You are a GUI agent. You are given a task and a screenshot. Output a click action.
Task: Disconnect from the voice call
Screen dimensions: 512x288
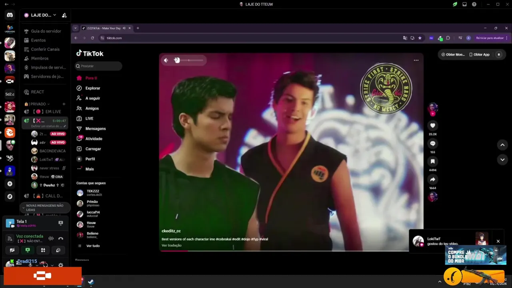61,238
